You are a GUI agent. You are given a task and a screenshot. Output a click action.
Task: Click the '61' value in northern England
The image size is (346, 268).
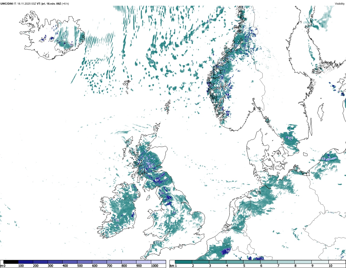[x=162, y=193]
